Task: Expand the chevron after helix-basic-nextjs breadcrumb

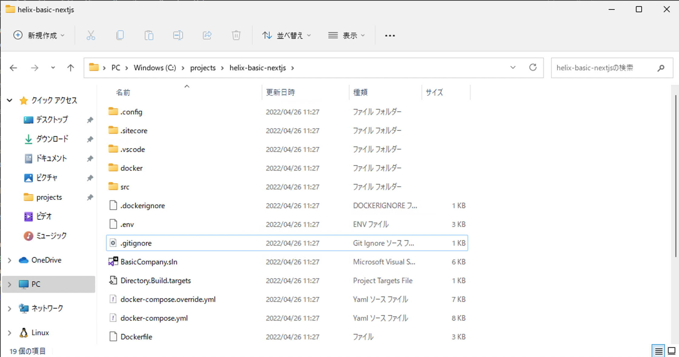Action: 293,68
